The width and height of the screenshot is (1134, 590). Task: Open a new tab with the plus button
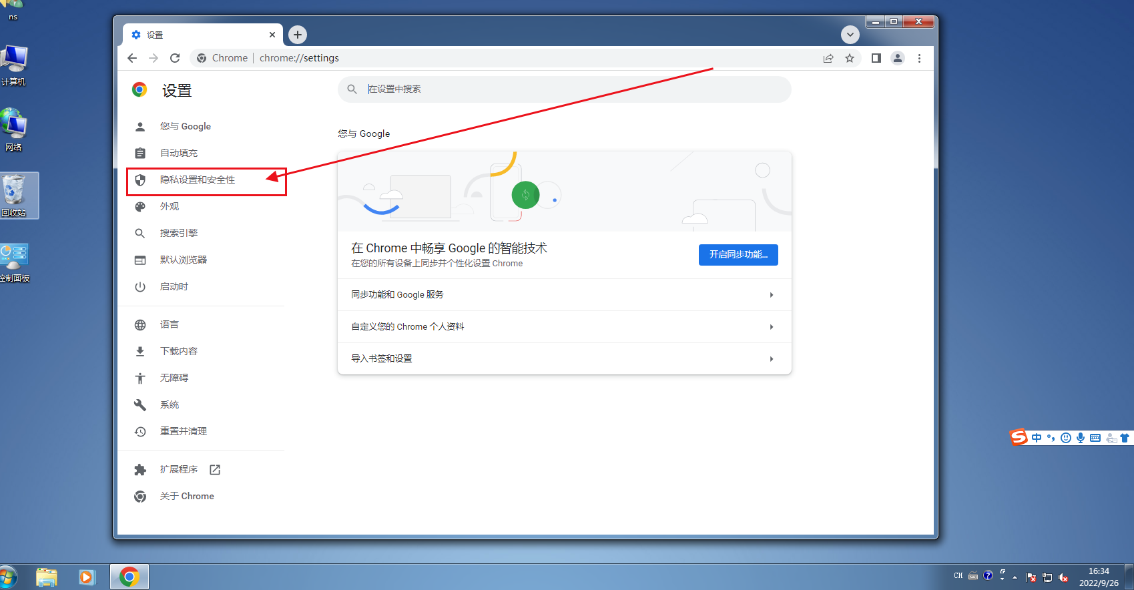click(298, 35)
